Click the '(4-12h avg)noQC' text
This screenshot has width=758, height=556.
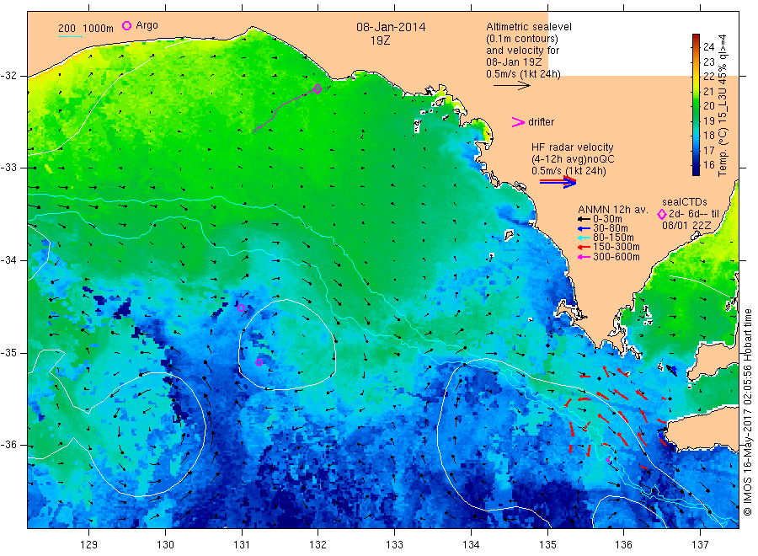click(x=573, y=159)
